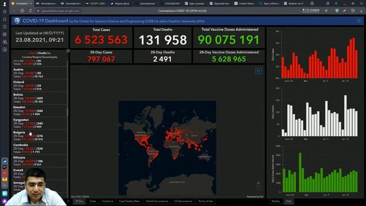Viewport: 366px width, 206px height.
Task: Open the Яндекс.Диск browser tab
Action: (x=120, y=3)
